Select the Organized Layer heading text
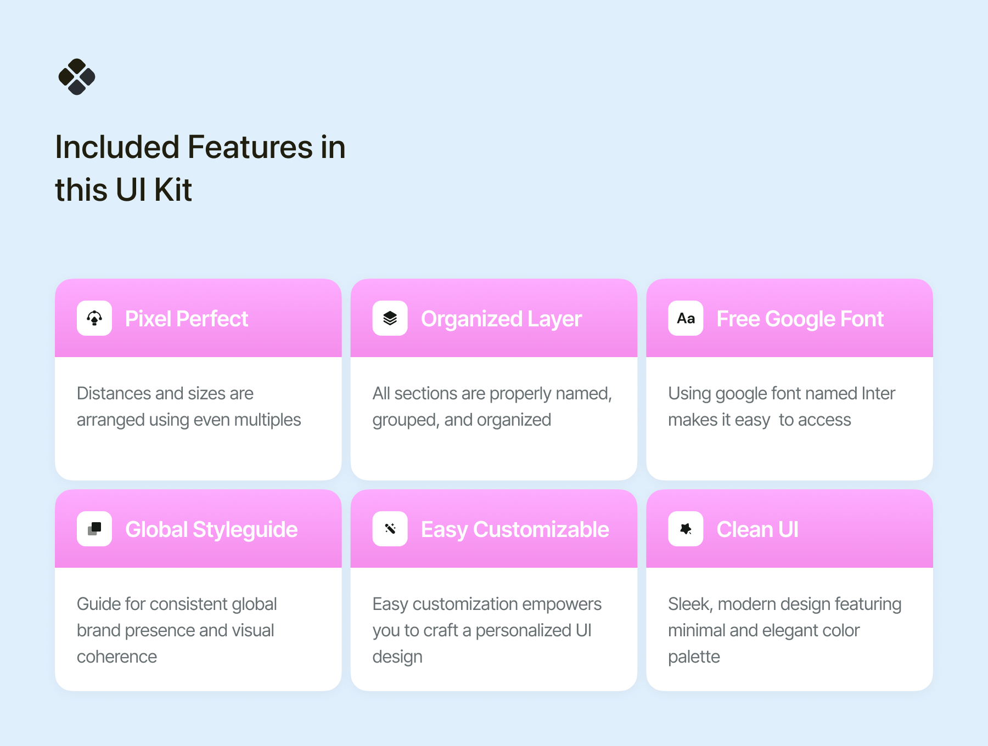Viewport: 988px width, 746px height. coord(501,319)
